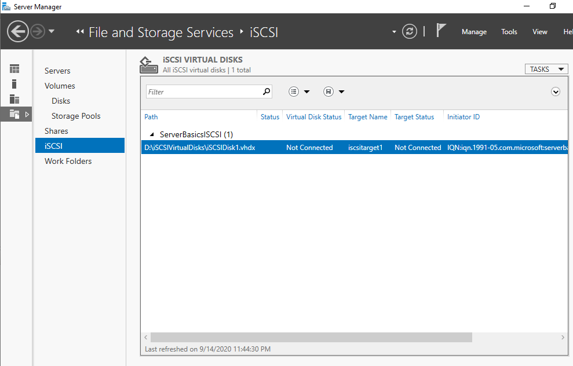Image resolution: width=573 pixels, height=366 pixels.
Task: Sort by the Virtual Disk Status column
Action: point(313,117)
